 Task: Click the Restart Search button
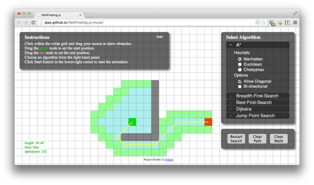point(236,139)
